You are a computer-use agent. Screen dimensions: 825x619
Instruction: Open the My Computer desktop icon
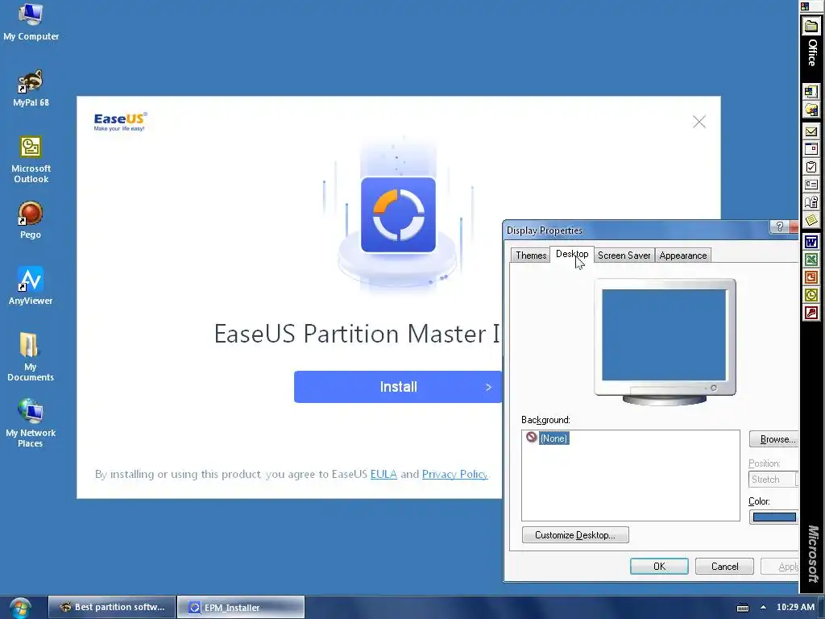31,21
